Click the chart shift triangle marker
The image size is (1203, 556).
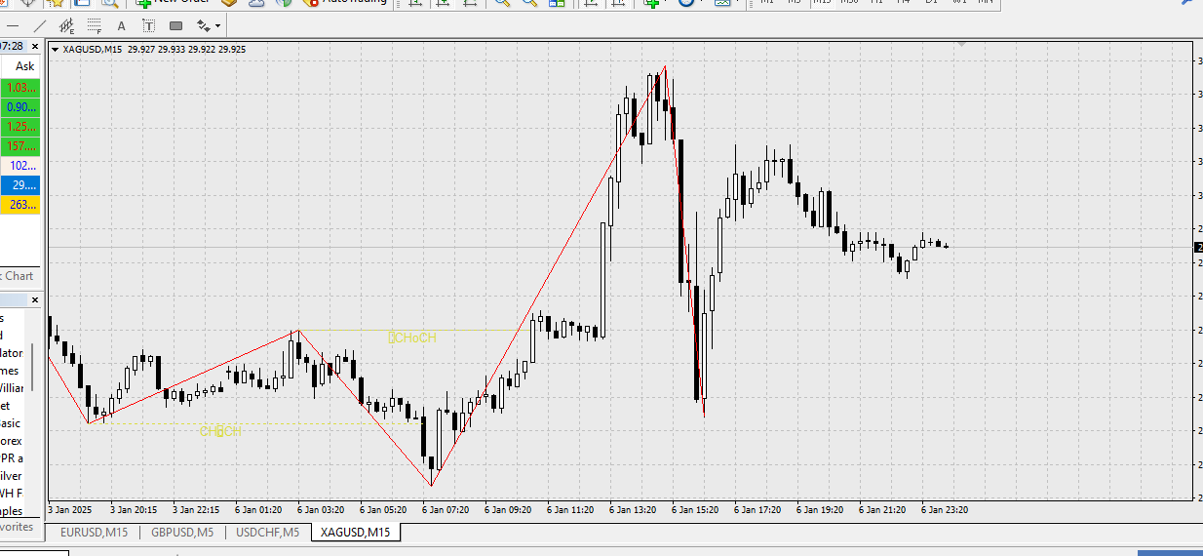point(962,45)
